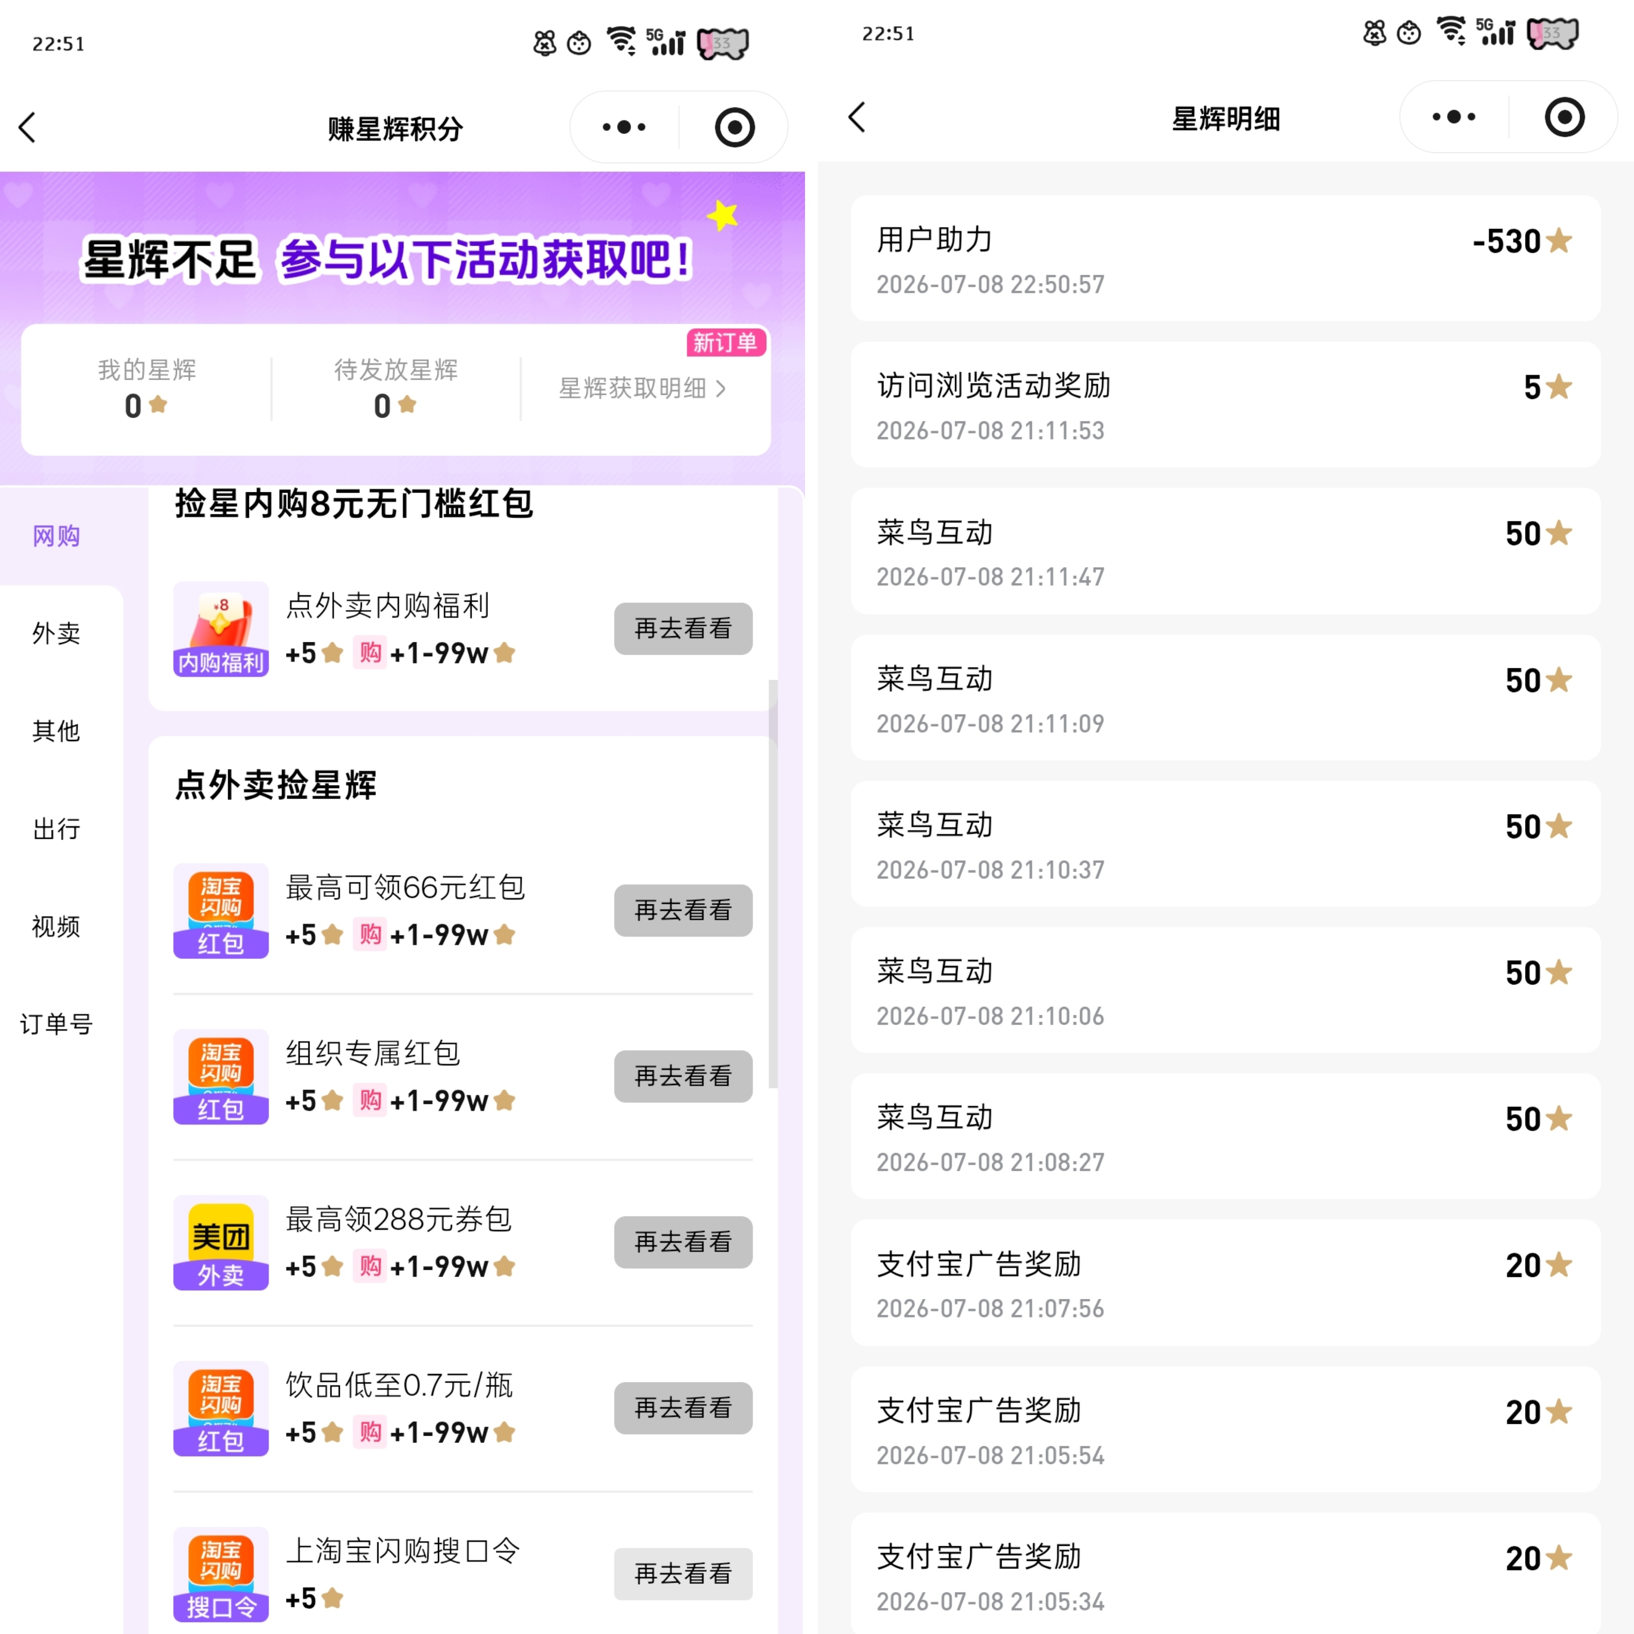Screen dimensions: 1634x1634
Task: Tap gold star beside 用户助力 amount
Action: coord(1559,241)
